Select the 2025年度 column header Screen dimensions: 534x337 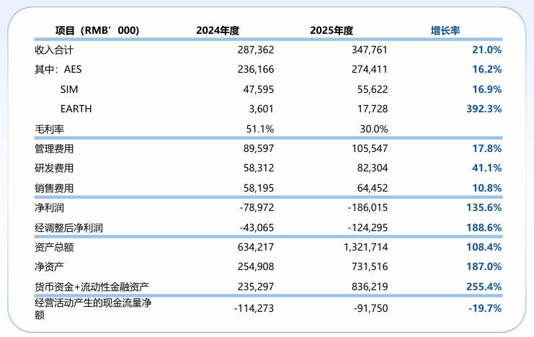[x=331, y=30]
